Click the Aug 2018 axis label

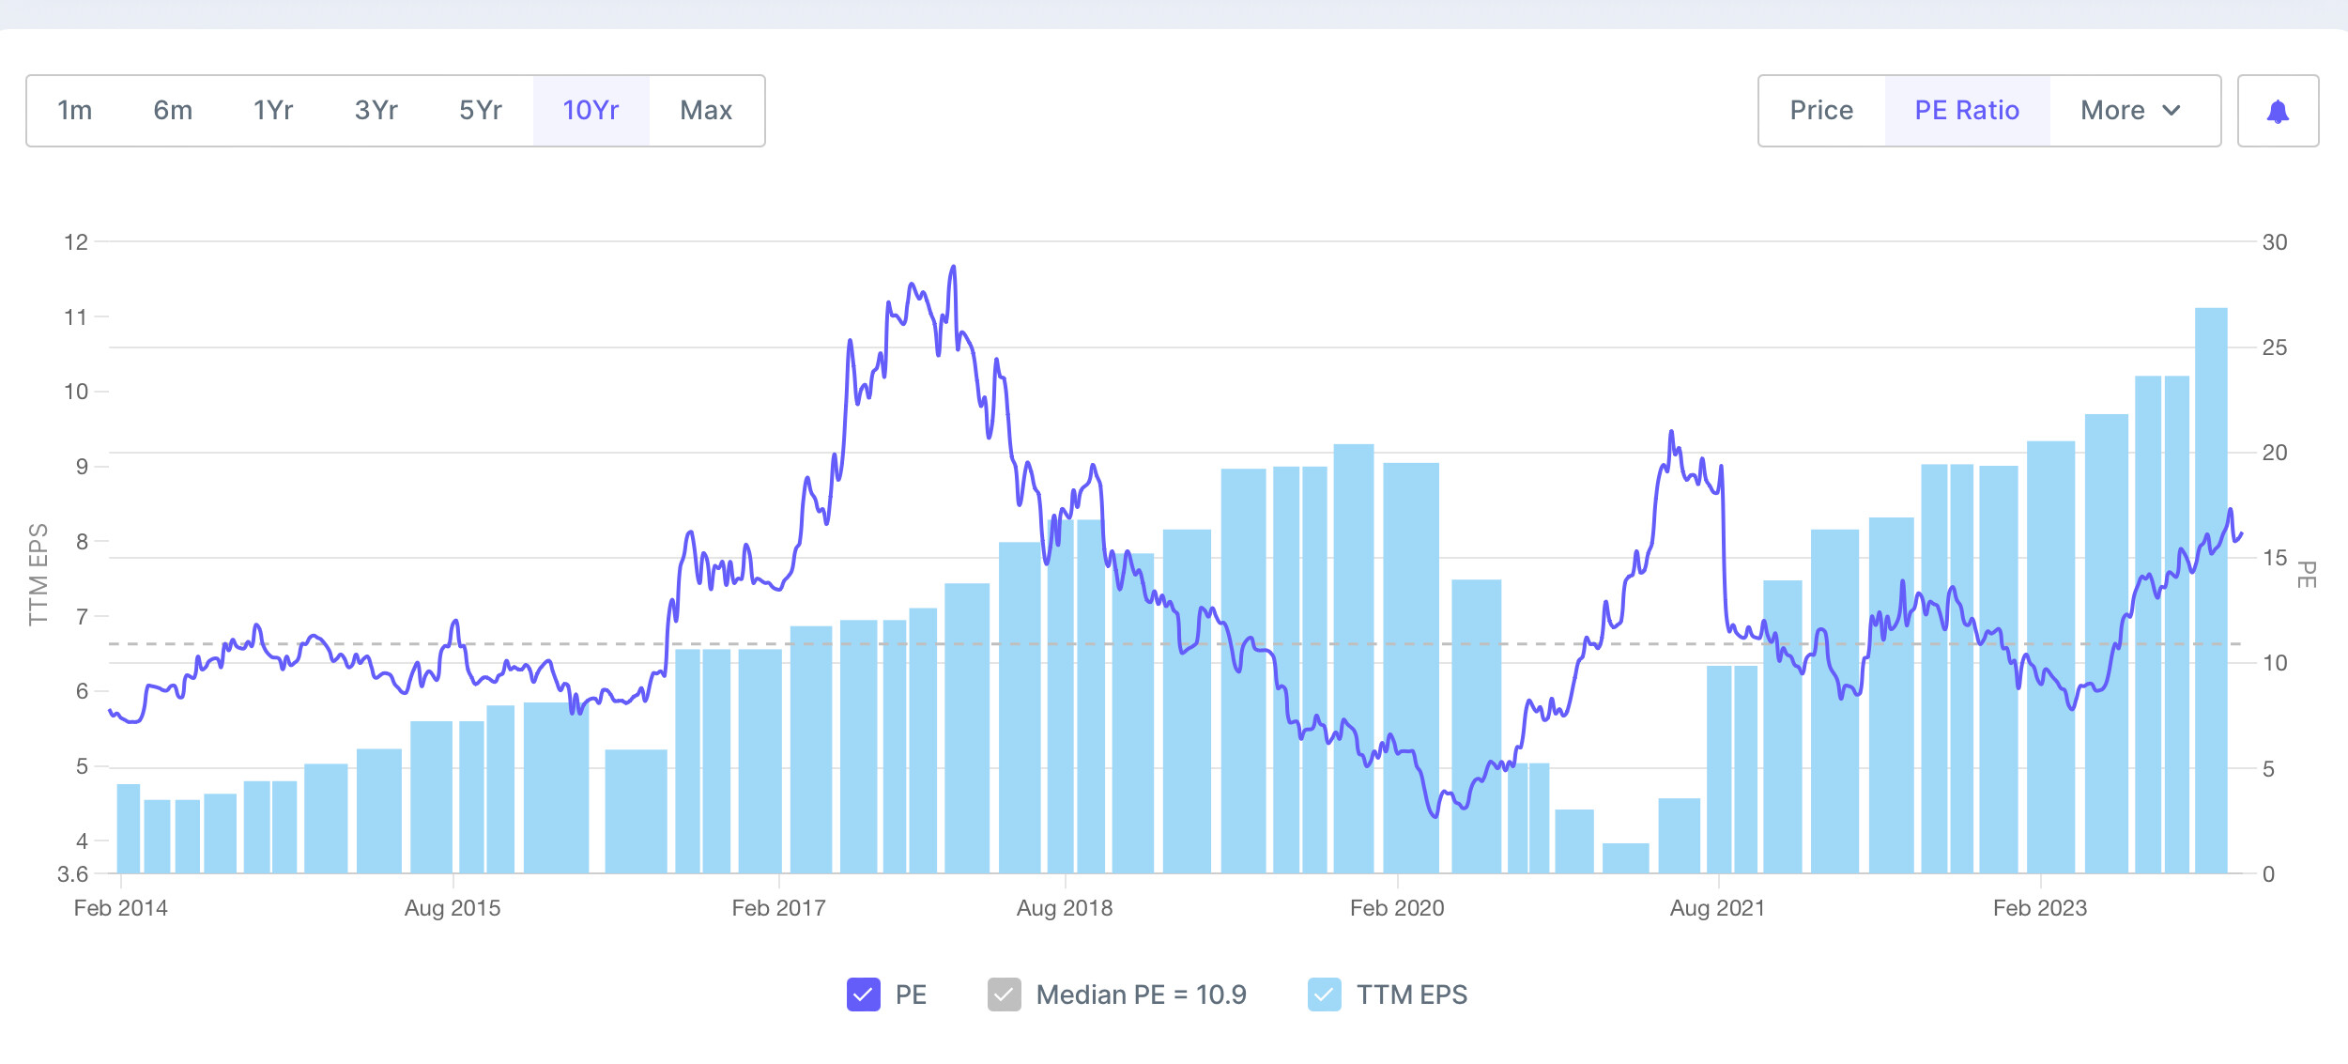[1065, 908]
